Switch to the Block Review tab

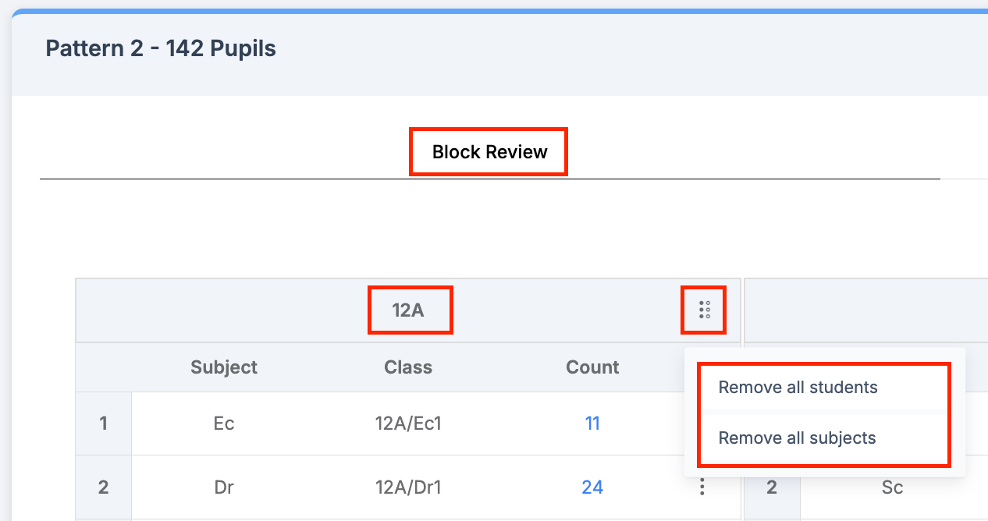[x=488, y=151]
